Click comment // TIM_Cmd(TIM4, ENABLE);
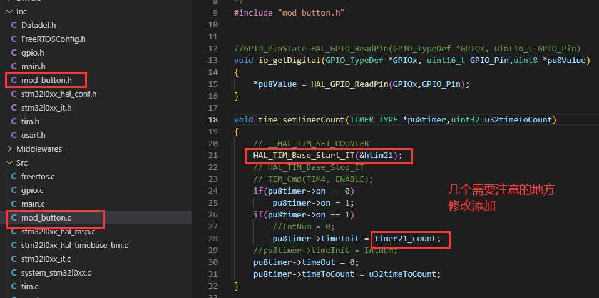Viewport: 599px width, 298px height. tap(313, 179)
